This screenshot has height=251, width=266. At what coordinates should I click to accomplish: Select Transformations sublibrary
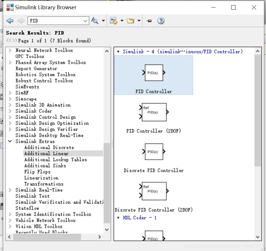(44, 184)
